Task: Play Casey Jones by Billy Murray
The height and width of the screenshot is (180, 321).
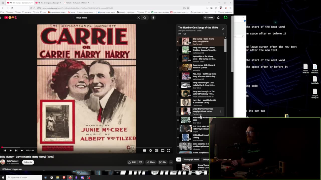Action: pyautogui.click(x=201, y=67)
